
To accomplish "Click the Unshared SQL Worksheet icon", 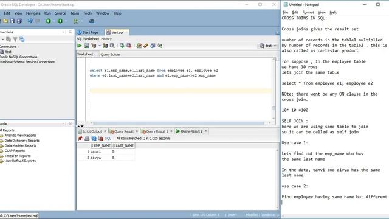I will (139, 46).
